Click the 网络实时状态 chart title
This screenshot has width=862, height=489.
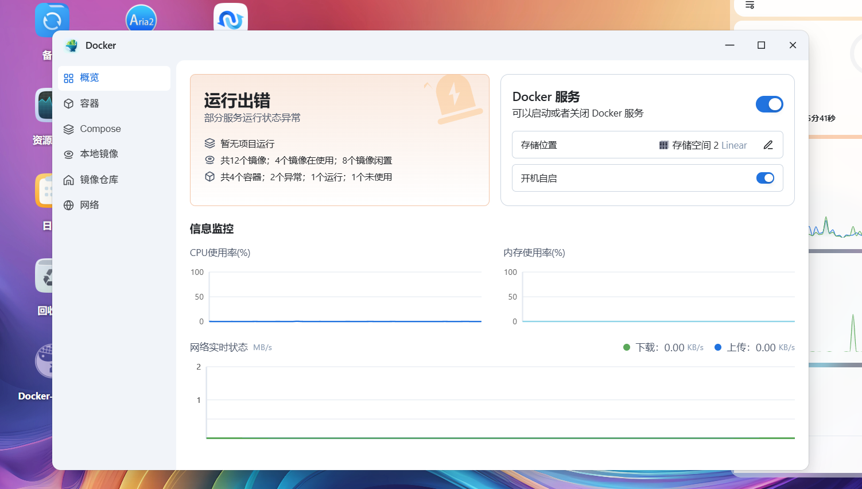(219, 347)
